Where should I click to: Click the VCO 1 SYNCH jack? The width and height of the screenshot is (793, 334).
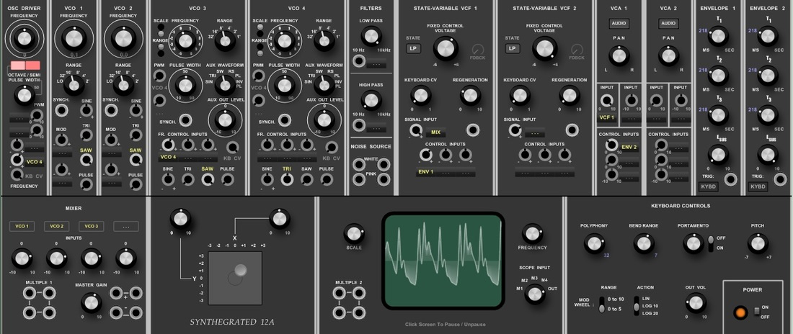coord(62,110)
